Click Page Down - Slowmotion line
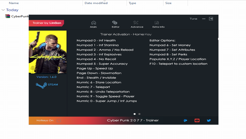This screenshot has height=139, width=246. pyautogui.click(x=99, y=73)
